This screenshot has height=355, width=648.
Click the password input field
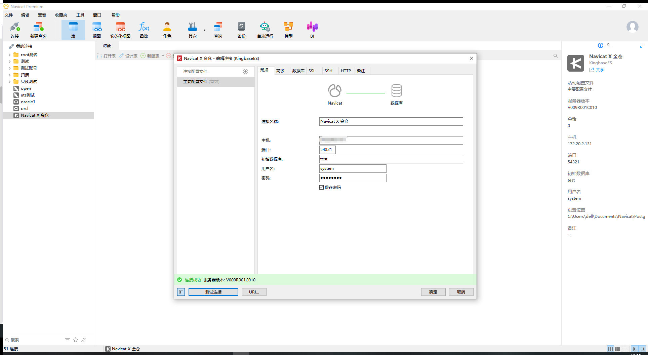[353, 178]
